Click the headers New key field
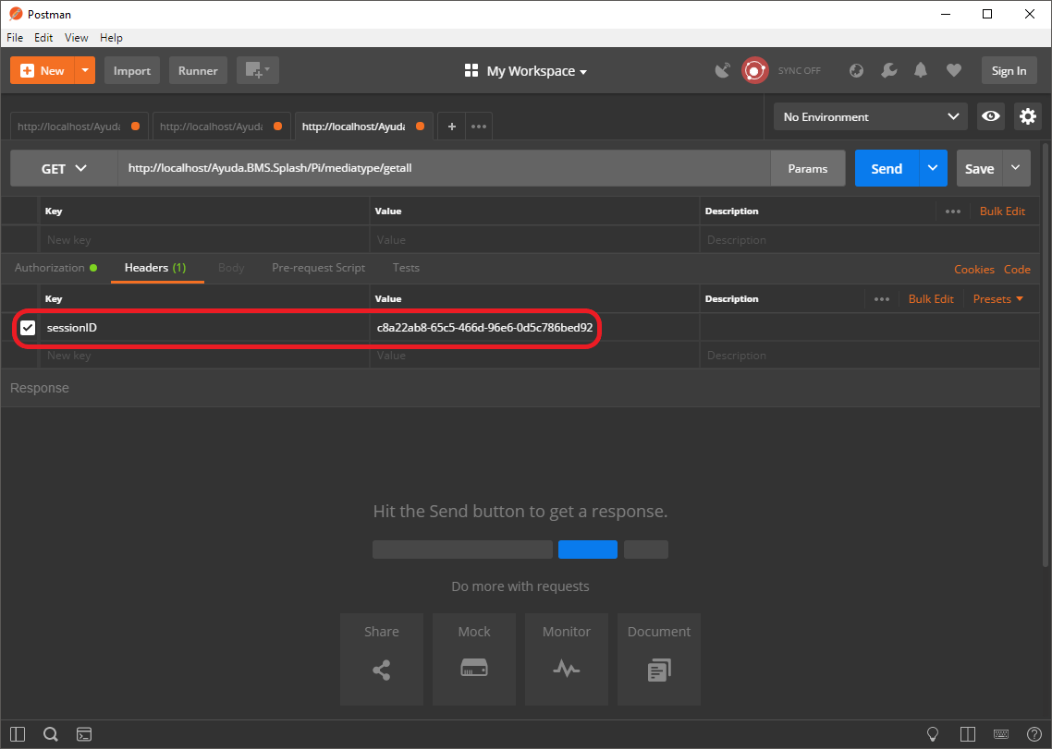 pos(204,356)
